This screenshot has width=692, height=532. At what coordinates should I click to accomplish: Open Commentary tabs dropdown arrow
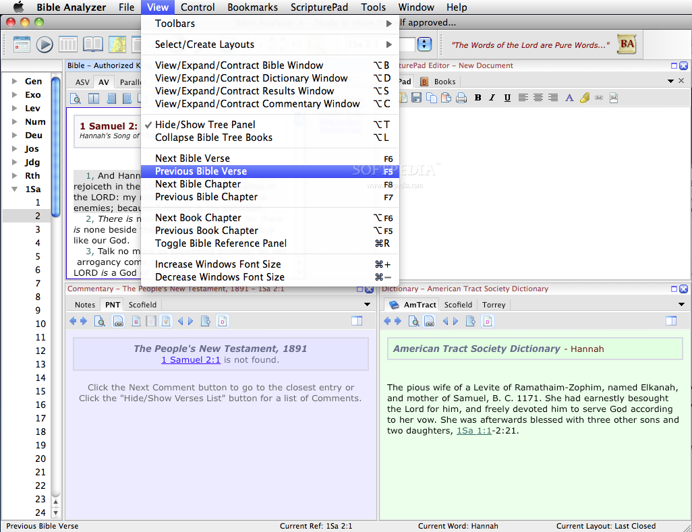(367, 304)
